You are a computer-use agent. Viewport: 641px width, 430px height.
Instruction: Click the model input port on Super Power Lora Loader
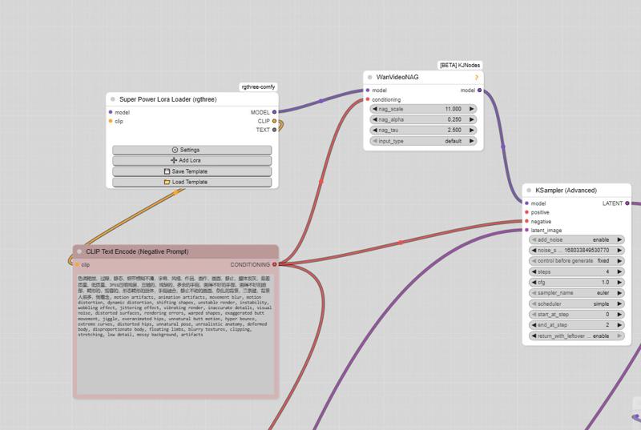[111, 112]
